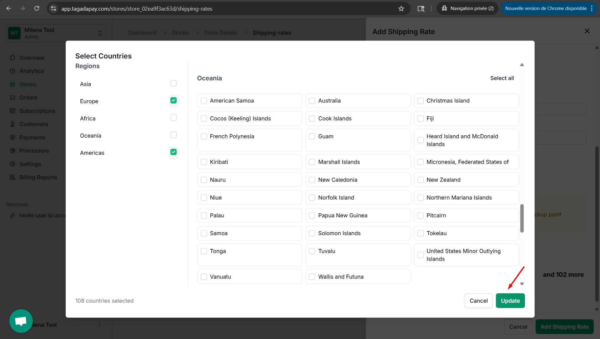Cancel the Select Countries dialog

[x=478, y=301]
